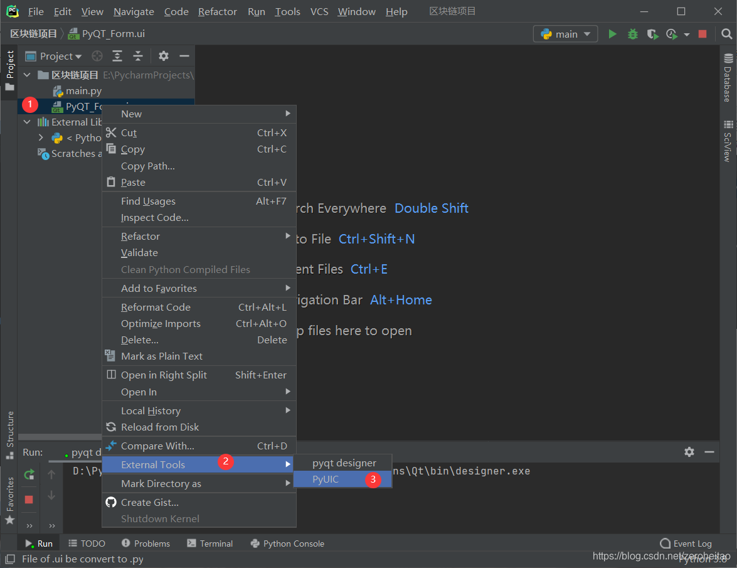Select Compare With... entry

point(199,446)
